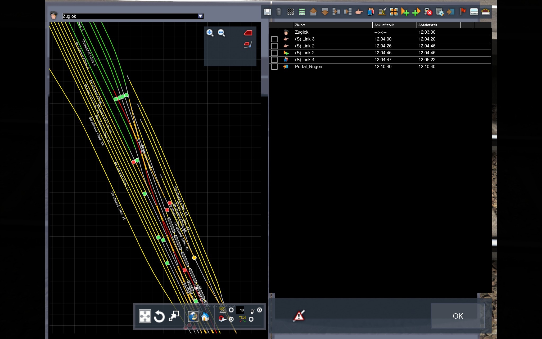
Task: Check the (S) Link 3 row checkbox
Action: (x=274, y=39)
